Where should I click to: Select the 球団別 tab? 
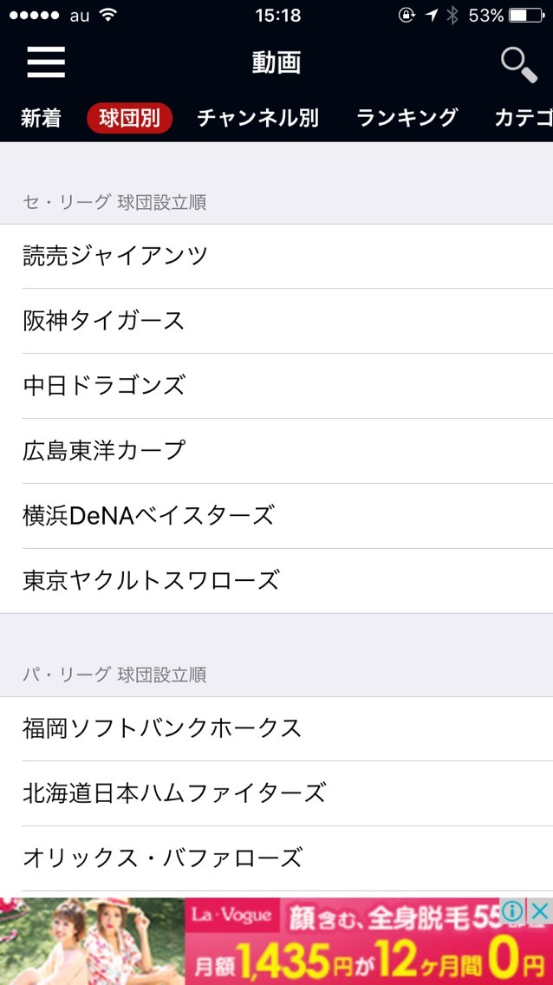130,119
